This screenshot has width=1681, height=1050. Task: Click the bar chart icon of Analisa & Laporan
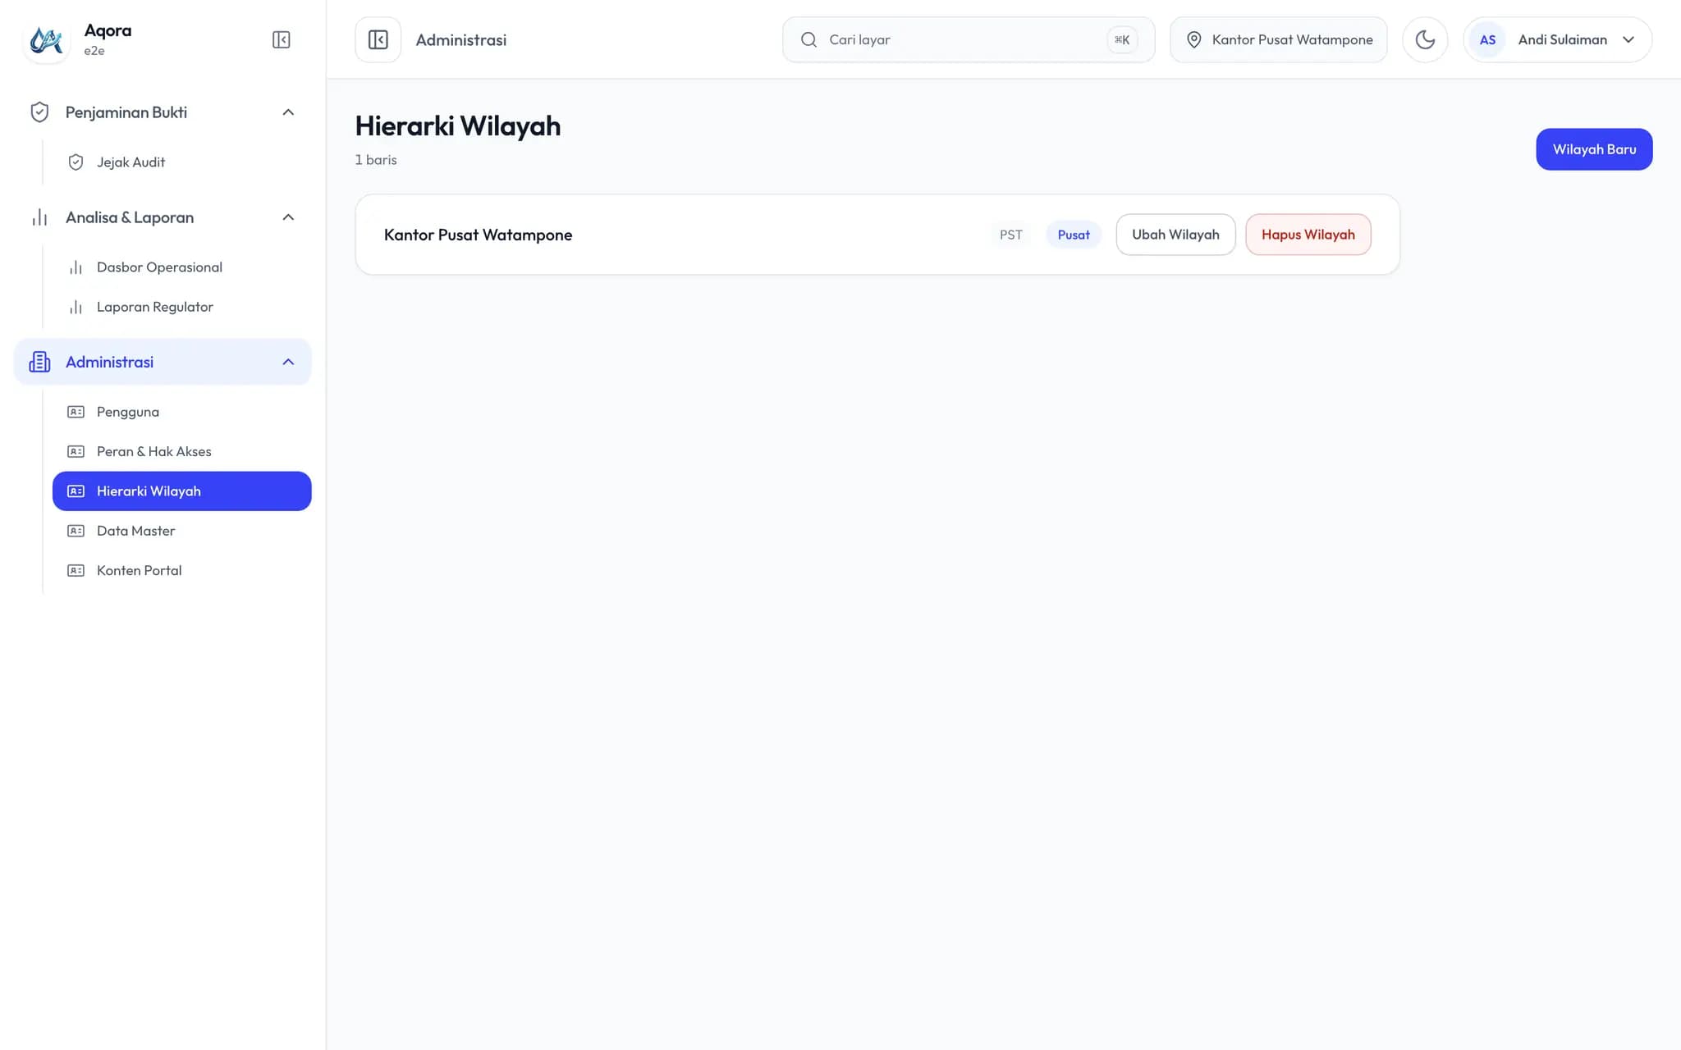pos(39,217)
